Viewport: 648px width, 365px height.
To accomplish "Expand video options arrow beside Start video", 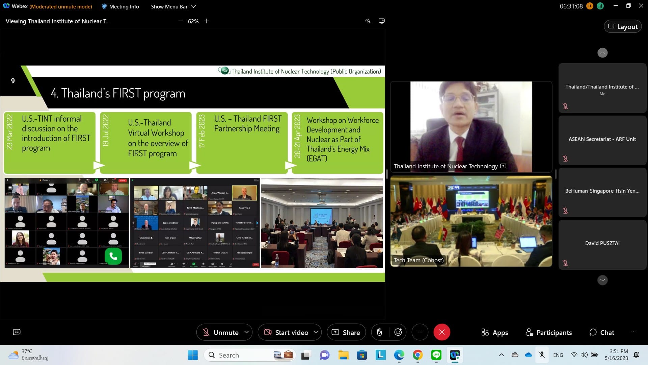I will pyautogui.click(x=316, y=332).
